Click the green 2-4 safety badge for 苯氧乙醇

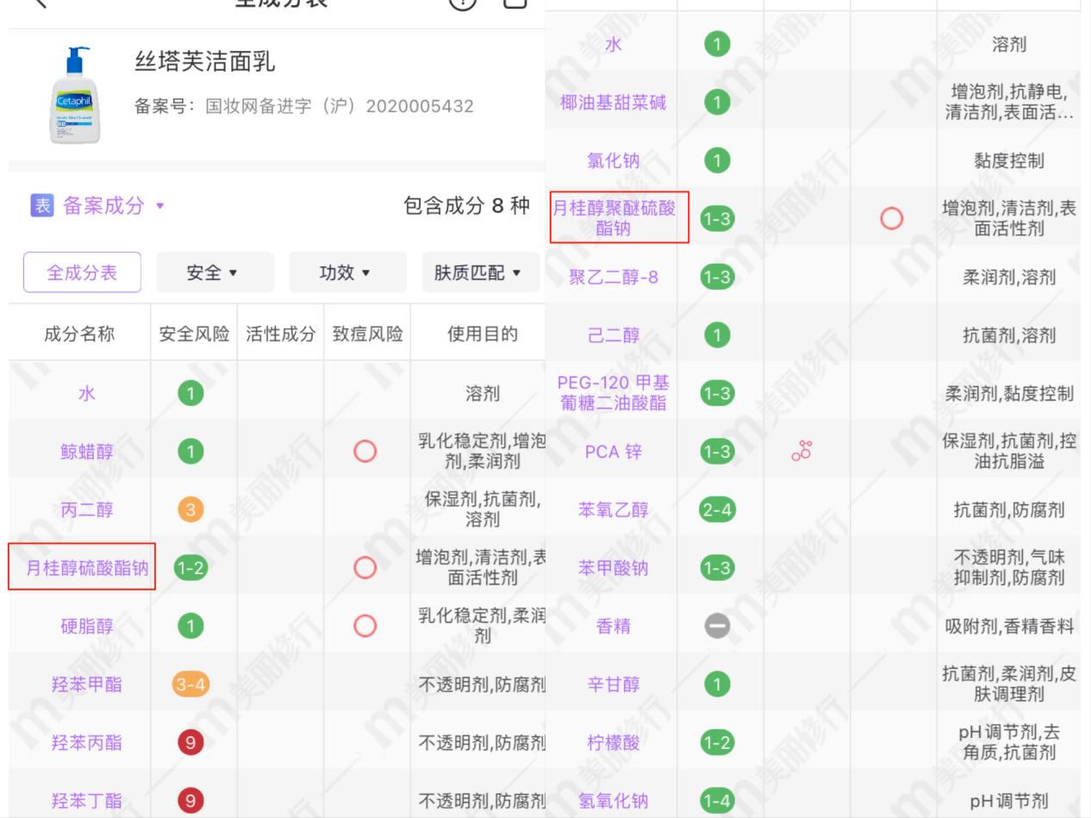tap(717, 509)
